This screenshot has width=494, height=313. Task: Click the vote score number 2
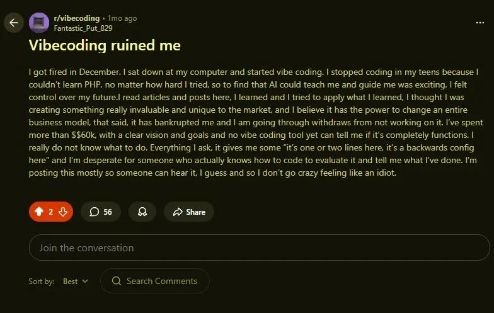(x=51, y=212)
